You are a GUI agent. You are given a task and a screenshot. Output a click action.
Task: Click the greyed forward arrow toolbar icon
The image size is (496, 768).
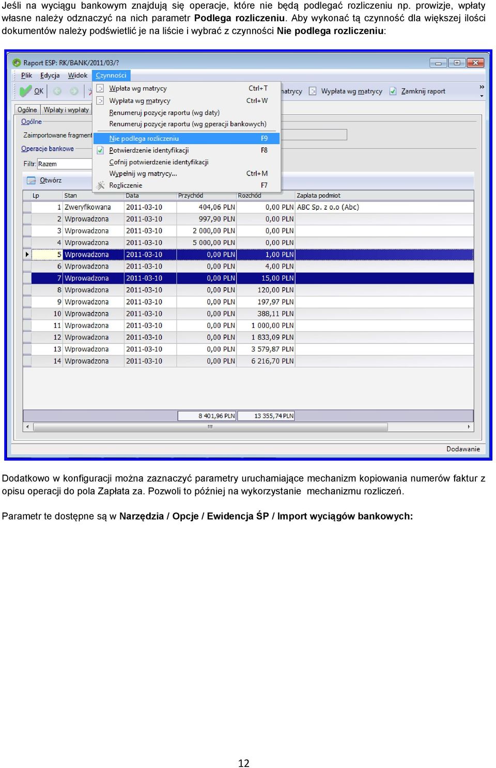[74, 91]
